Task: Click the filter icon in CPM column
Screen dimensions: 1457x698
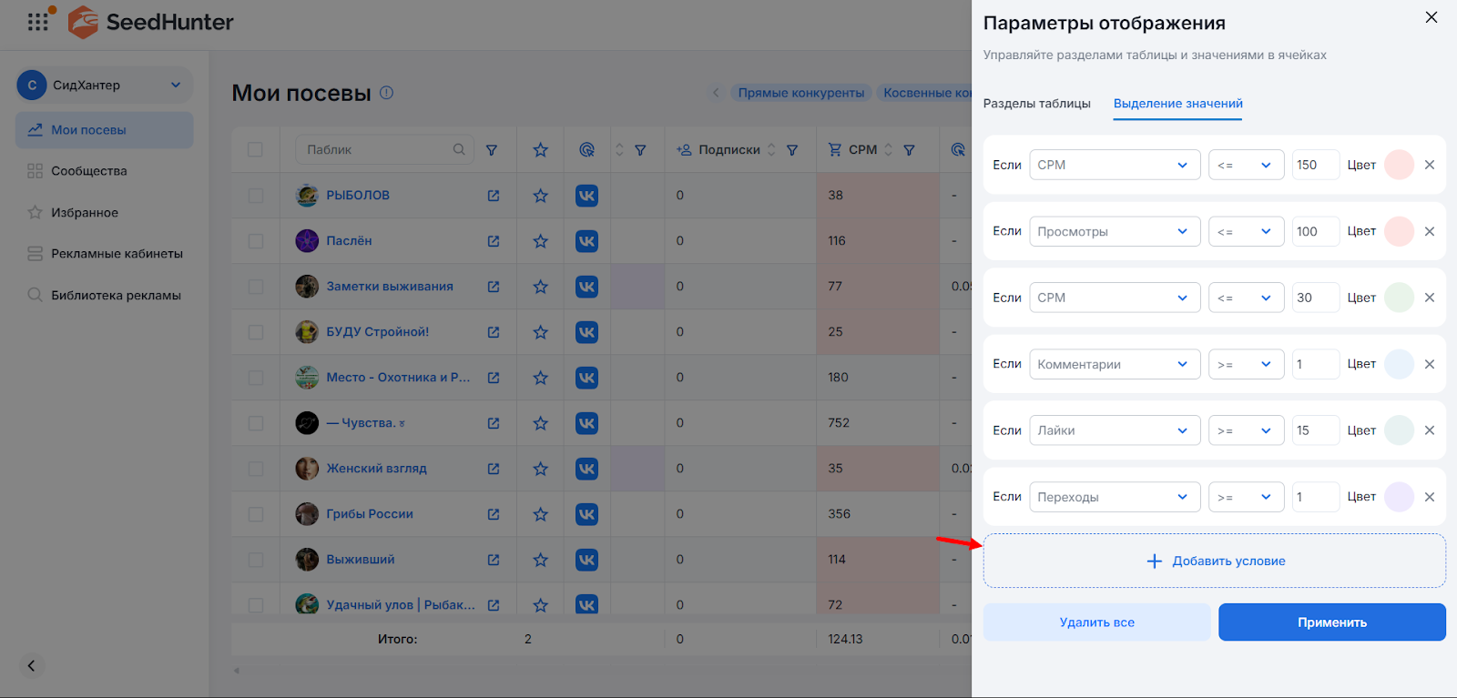Action: 909,150
